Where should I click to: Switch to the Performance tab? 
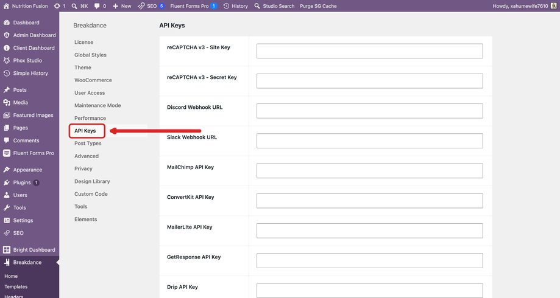tap(90, 118)
